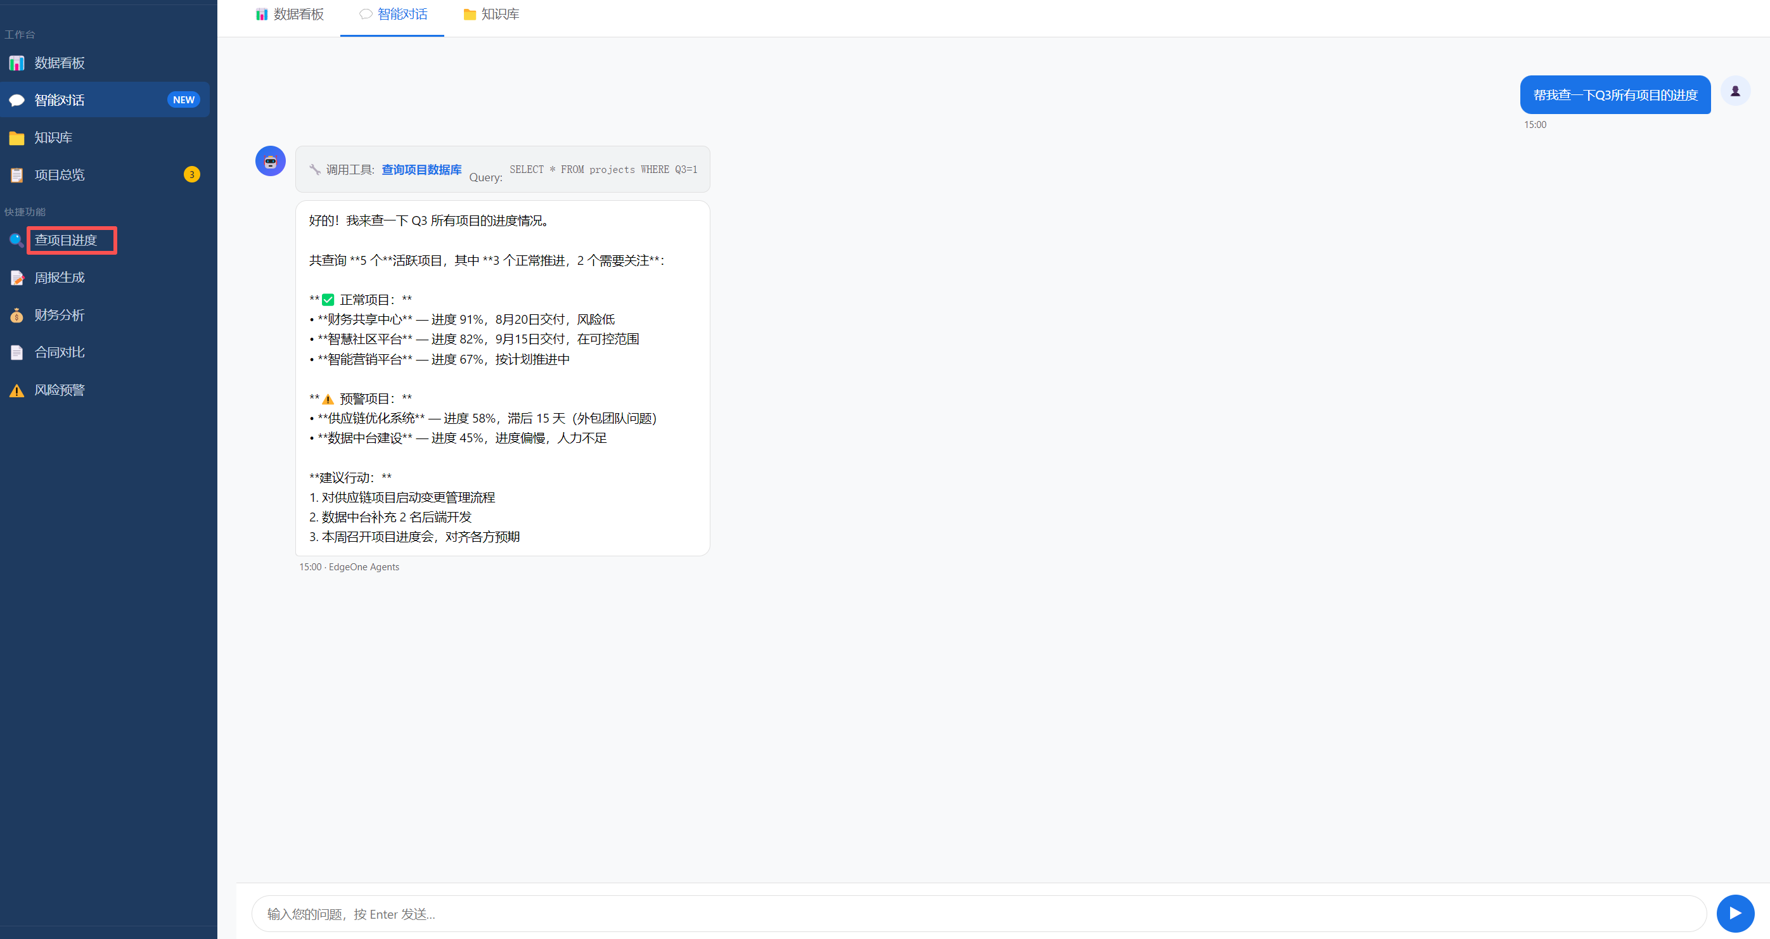Click the message input field
The width and height of the screenshot is (1770, 939).
click(978, 914)
